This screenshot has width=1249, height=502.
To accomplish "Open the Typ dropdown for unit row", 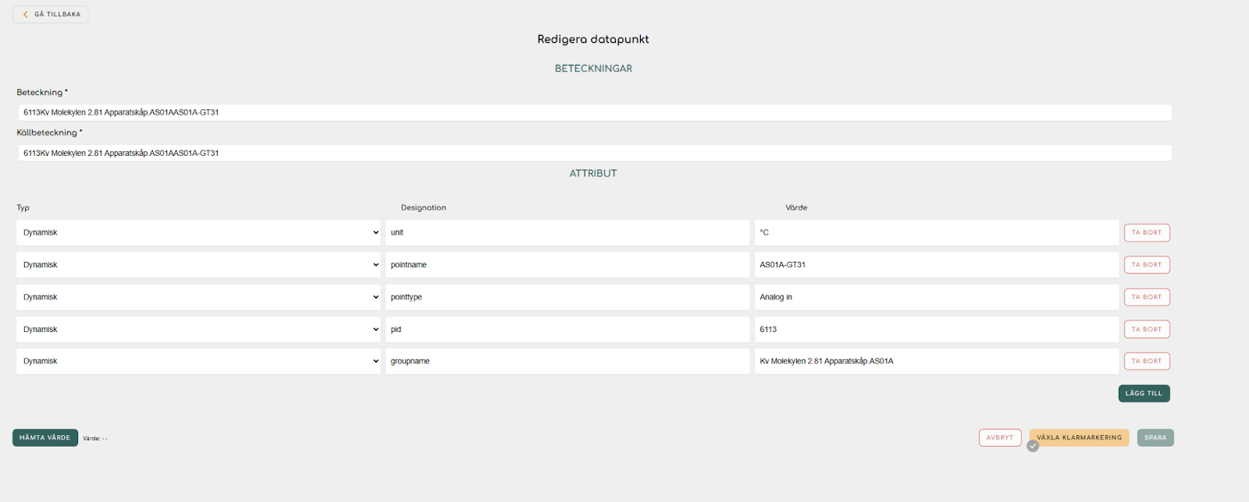I will (198, 232).
